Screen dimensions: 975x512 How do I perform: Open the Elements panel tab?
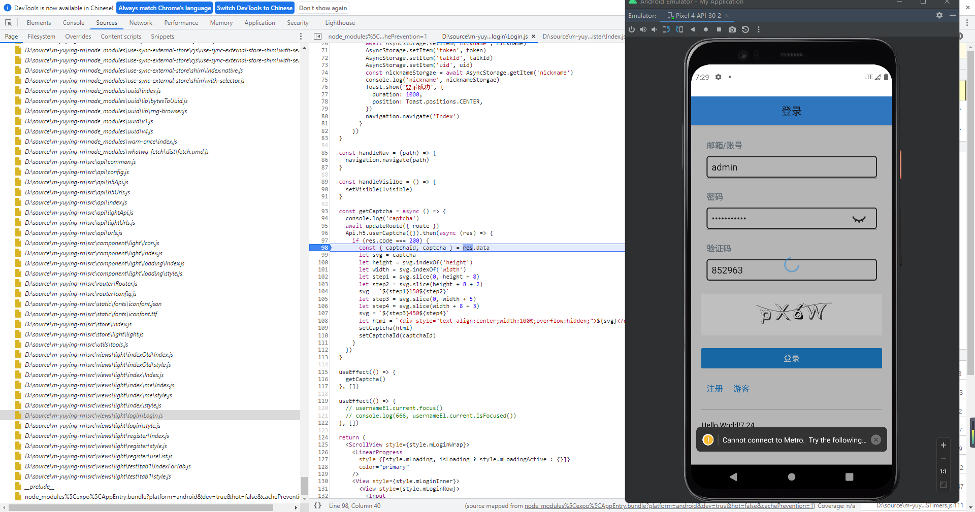tap(39, 23)
